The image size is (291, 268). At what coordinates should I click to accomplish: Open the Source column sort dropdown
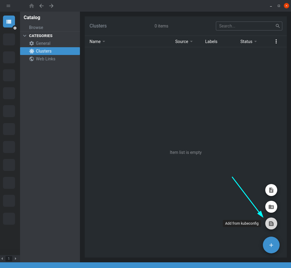[192, 42]
